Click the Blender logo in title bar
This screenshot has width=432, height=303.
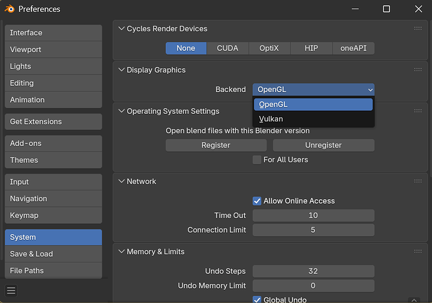point(9,9)
